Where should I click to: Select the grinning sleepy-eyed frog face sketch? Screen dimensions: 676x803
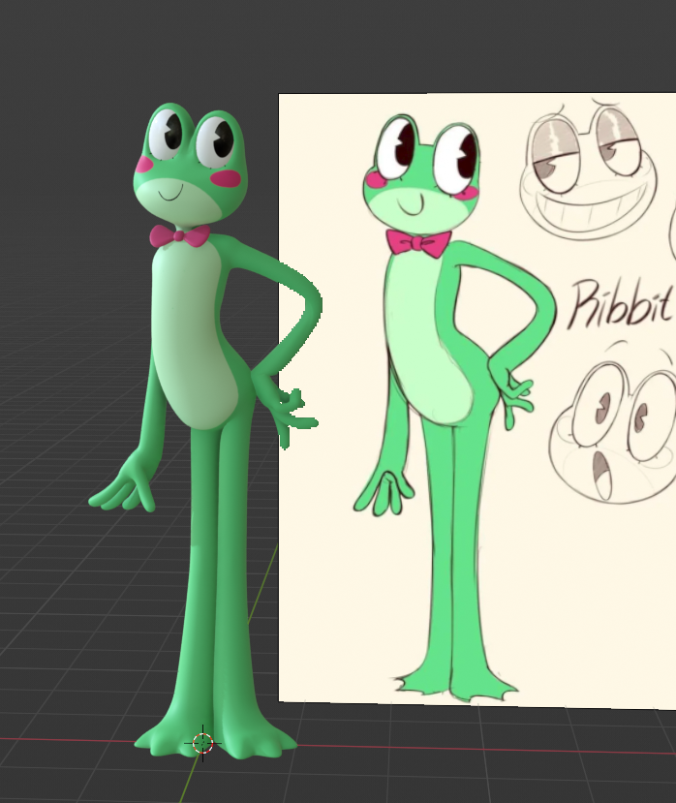tap(588, 170)
